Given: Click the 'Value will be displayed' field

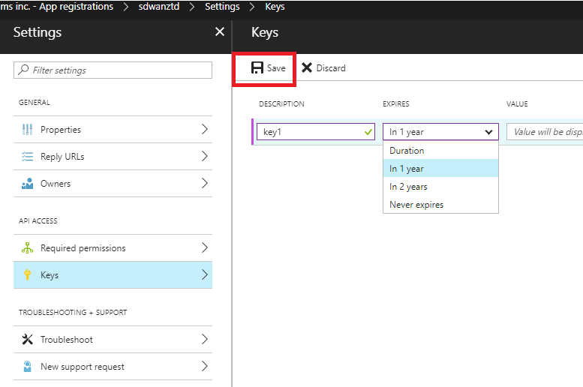Looking at the screenshot, I should (x=545, y=131).
